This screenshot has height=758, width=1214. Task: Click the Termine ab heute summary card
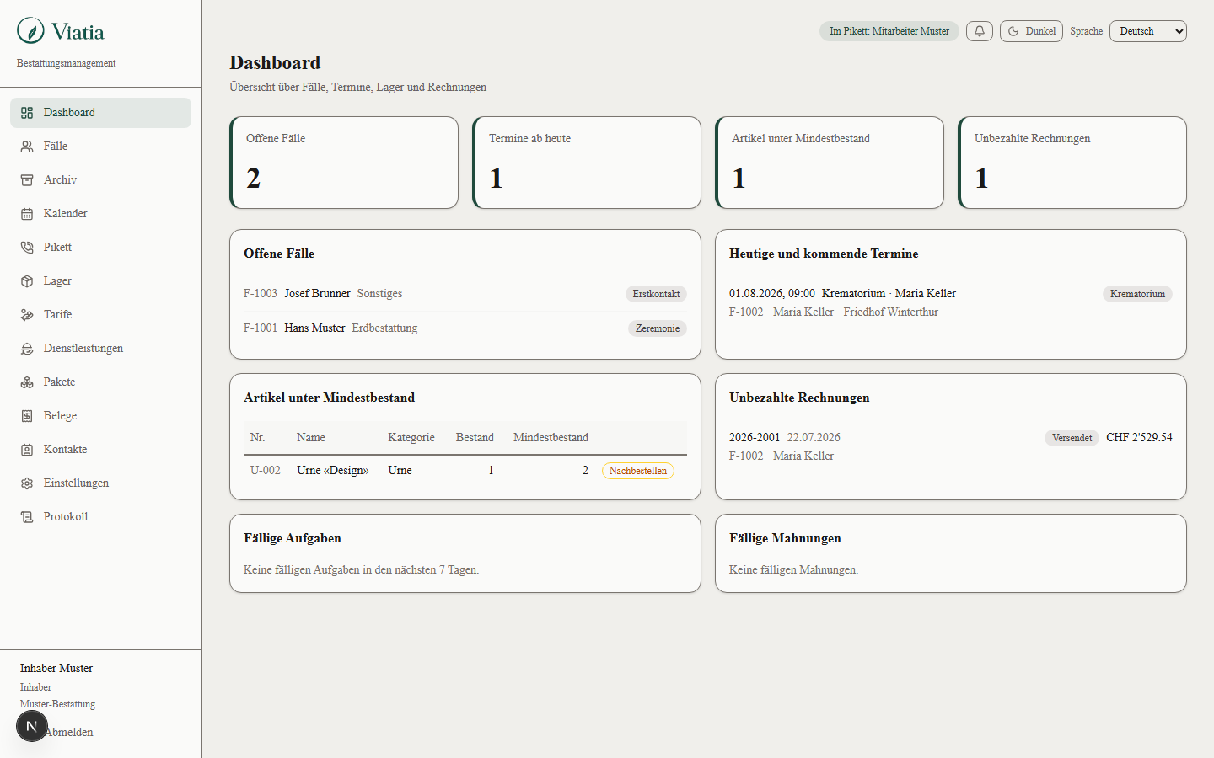coord(587,163)
